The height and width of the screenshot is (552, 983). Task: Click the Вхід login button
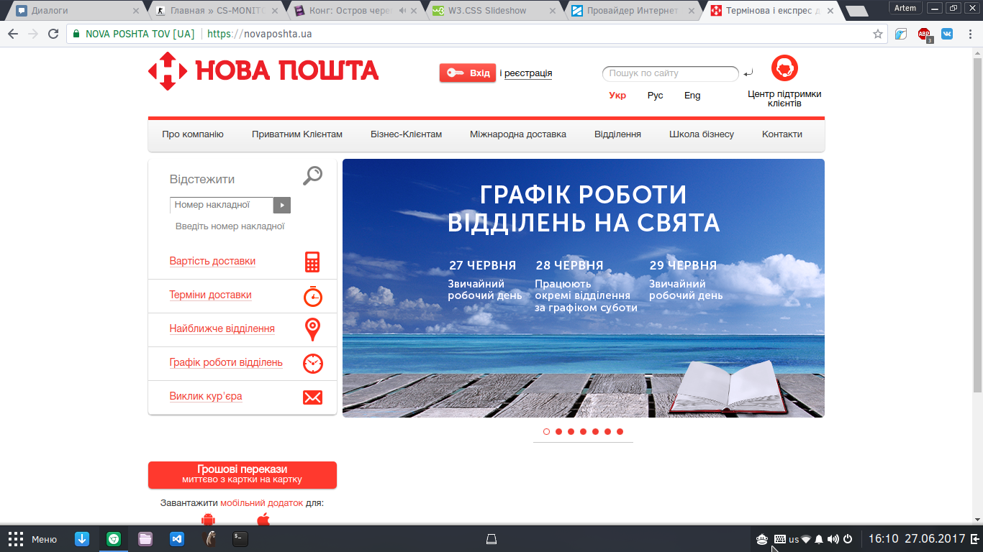pyautogui.click(x=468, y=73)
